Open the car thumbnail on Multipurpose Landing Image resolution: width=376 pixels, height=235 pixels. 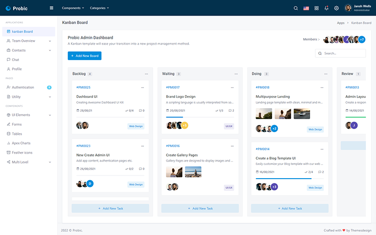click(302, 114)
